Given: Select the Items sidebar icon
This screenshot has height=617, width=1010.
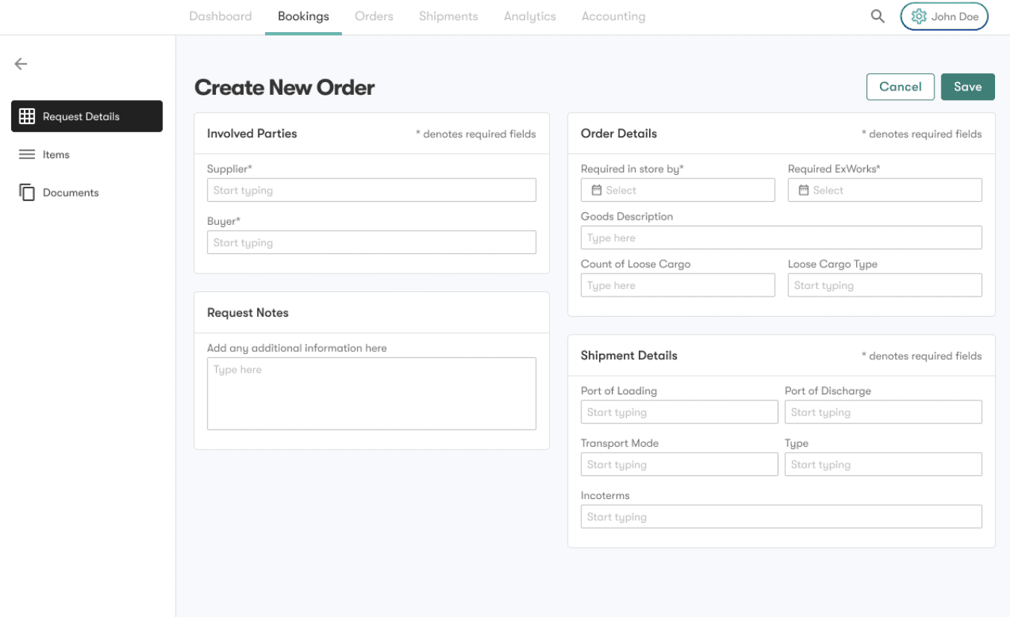Looking at the screenshot, I should [27, 154].
